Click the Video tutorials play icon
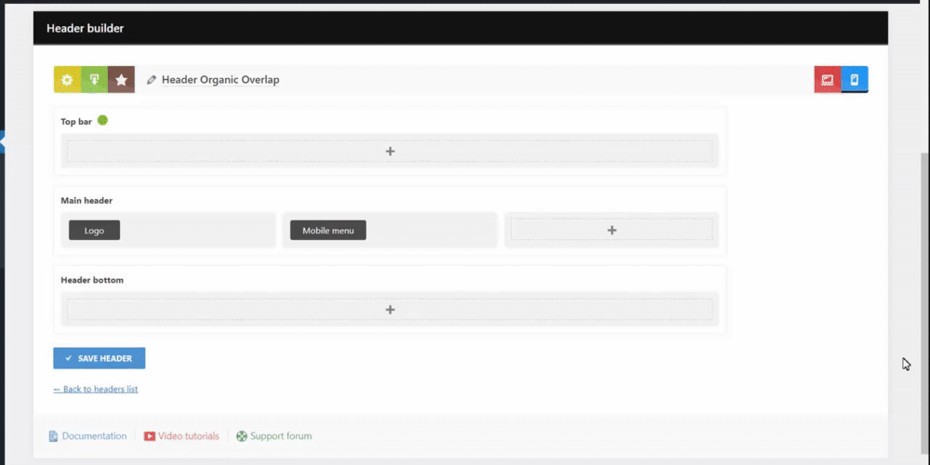The width and height of the screenshot is (930, 465). pyautogui.click(x=150, y=436)
